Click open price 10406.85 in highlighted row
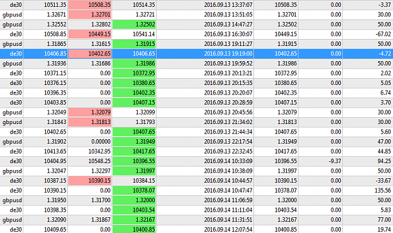Viewport: 393px width, 233px height. [55, 54]
